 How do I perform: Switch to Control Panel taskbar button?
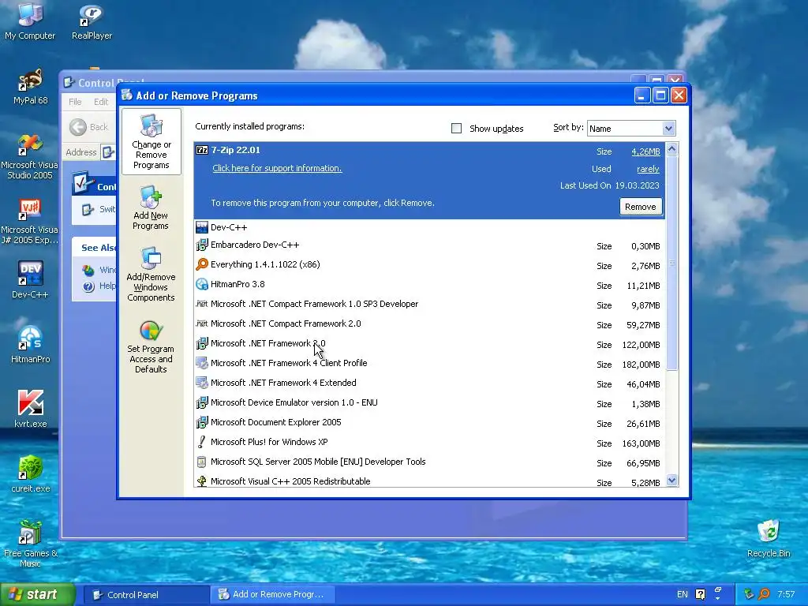[x=146, y=595]
